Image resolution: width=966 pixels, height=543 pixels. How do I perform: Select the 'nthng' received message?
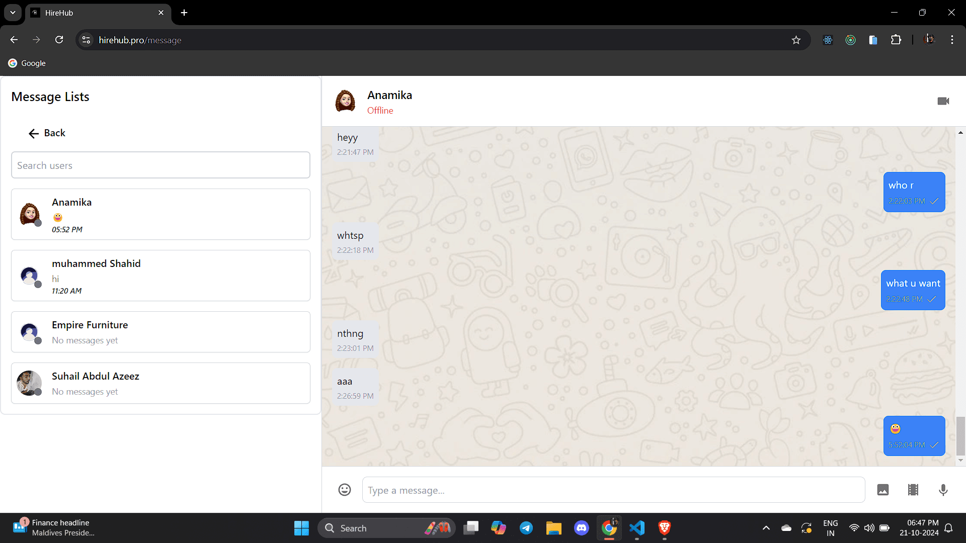[355, 340]
